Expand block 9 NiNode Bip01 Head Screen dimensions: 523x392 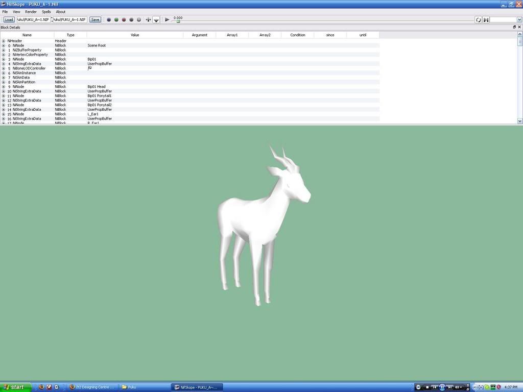[x=4, y=87]
